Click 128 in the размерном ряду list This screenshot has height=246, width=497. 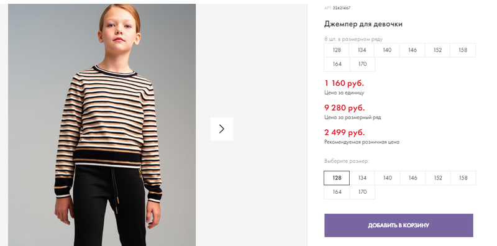click(337, 50)
